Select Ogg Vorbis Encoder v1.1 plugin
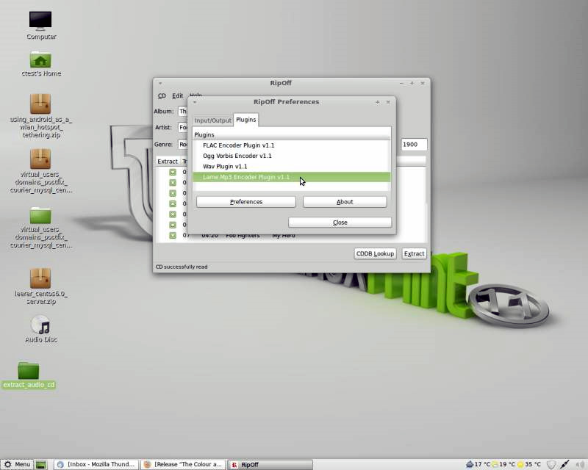 pos(237,156)
